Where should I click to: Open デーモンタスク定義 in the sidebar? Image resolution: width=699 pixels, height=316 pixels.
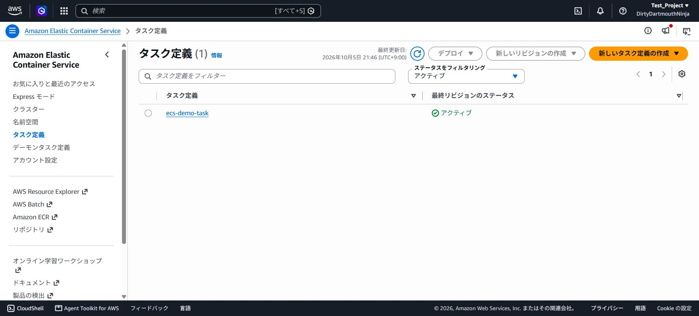click(x=42, y=148)
